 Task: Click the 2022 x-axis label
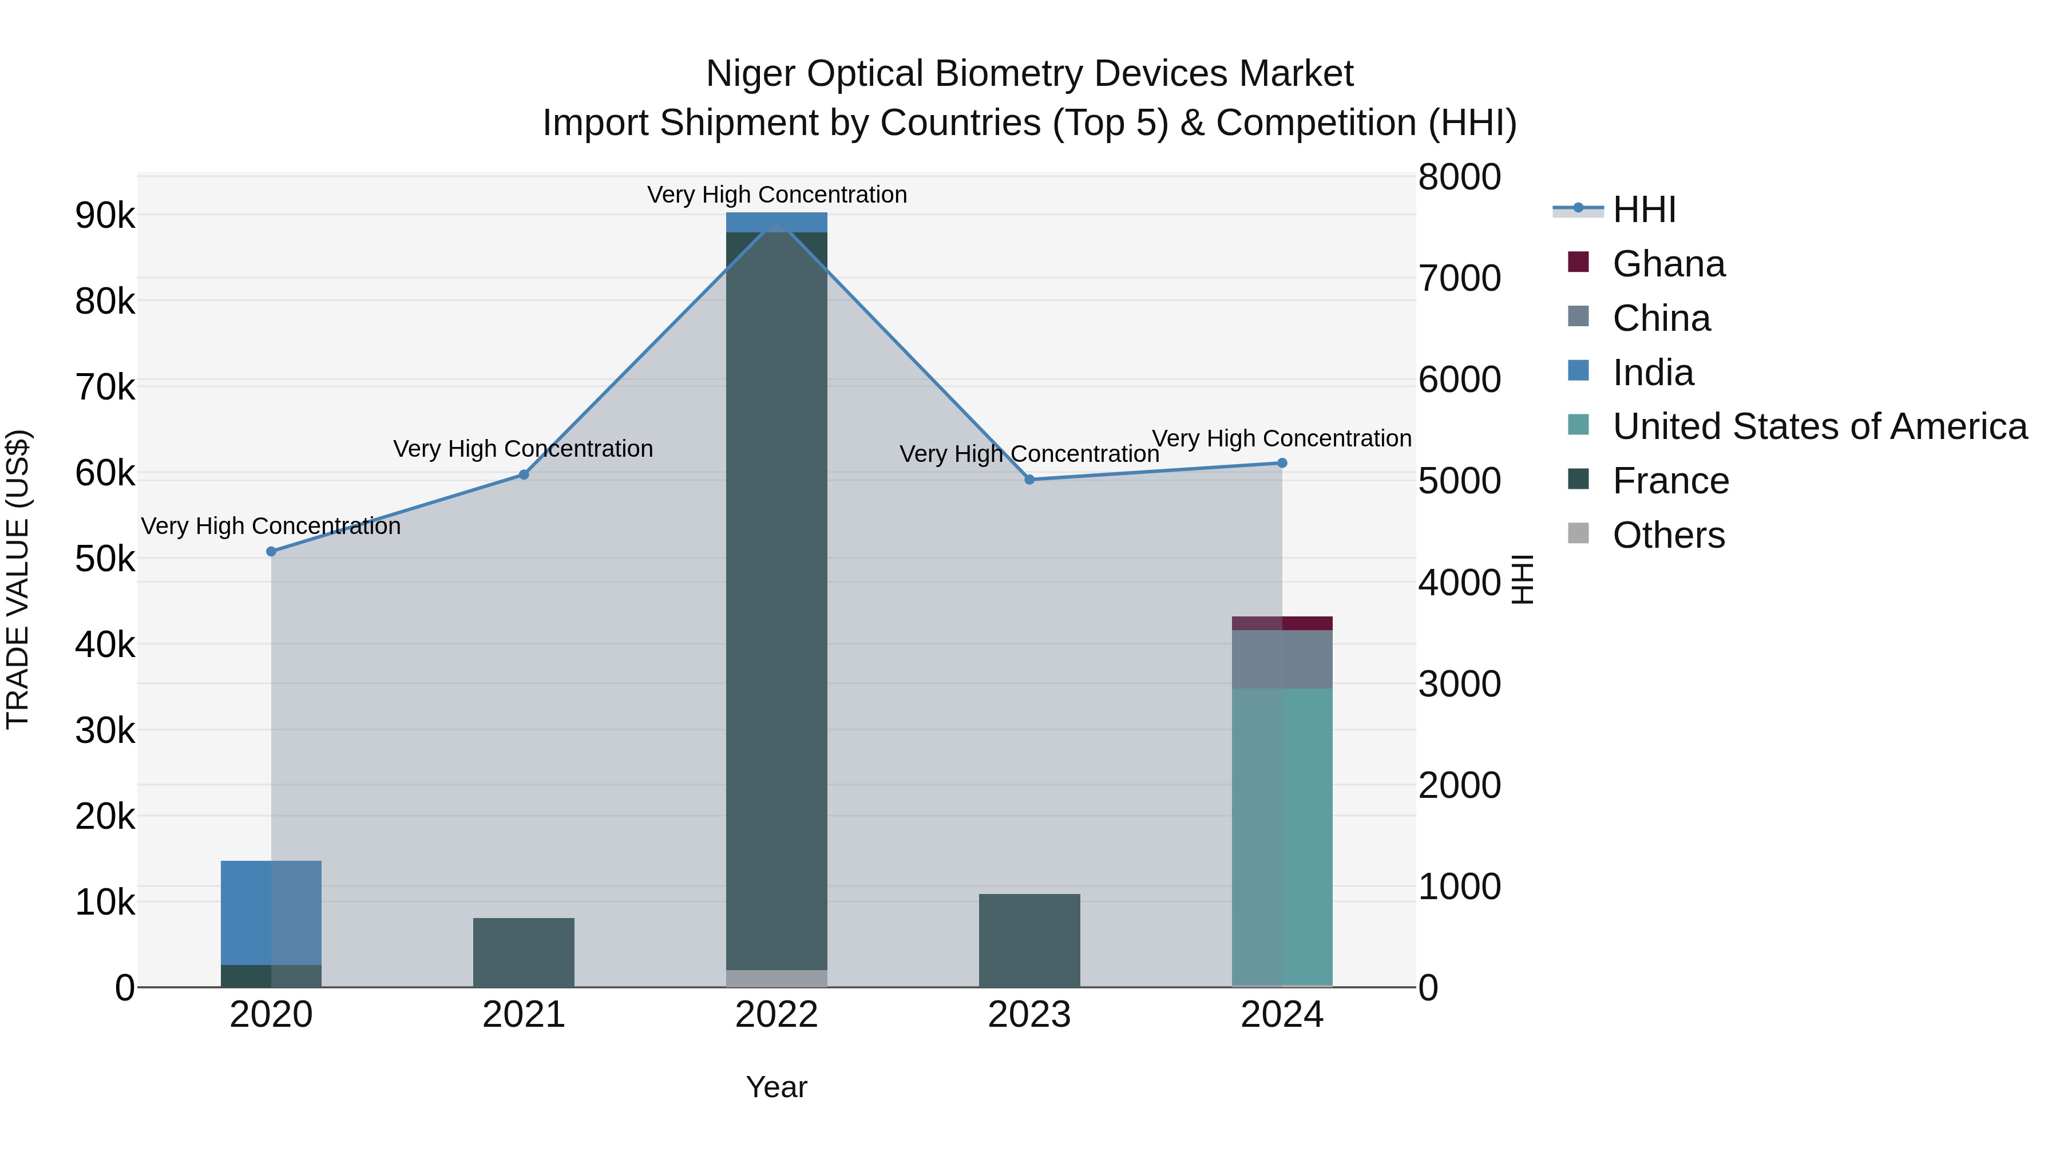(x=777, y=1015)
